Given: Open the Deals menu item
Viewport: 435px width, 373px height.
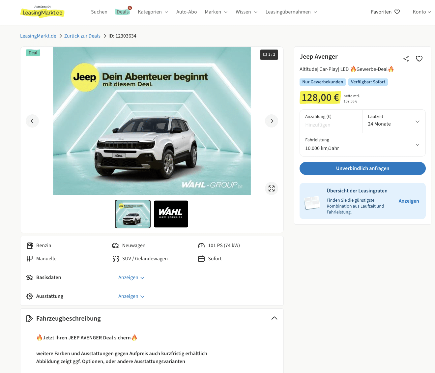Looking at the screenshot, I should (x=123, y=12).
